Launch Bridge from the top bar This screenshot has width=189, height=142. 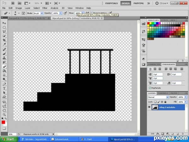click(13, 3)
